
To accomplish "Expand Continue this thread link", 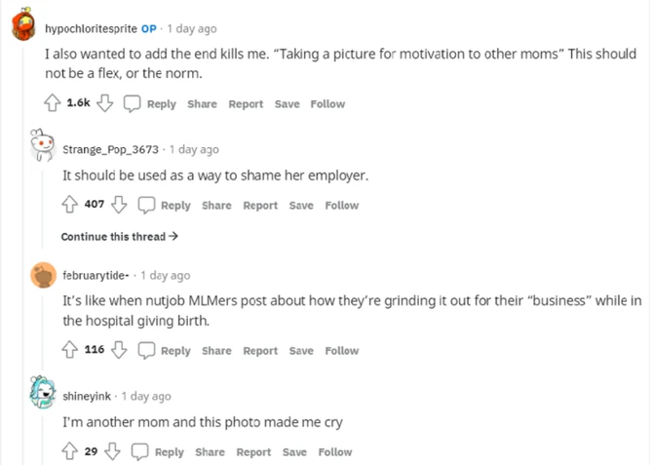I will pyautogui.click(x=119, y=236).
